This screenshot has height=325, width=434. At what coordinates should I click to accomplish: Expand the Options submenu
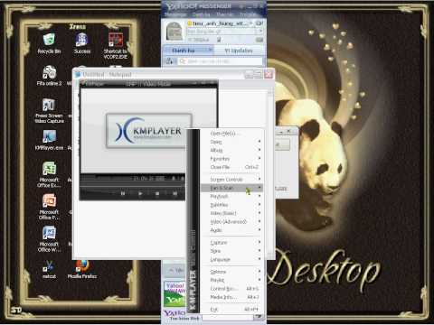[x=231, y=272]
